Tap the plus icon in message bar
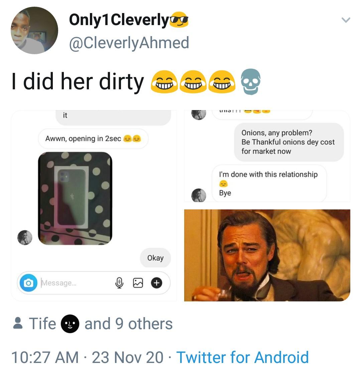Screen dimensions: 361x376 (x=156, y=283)
